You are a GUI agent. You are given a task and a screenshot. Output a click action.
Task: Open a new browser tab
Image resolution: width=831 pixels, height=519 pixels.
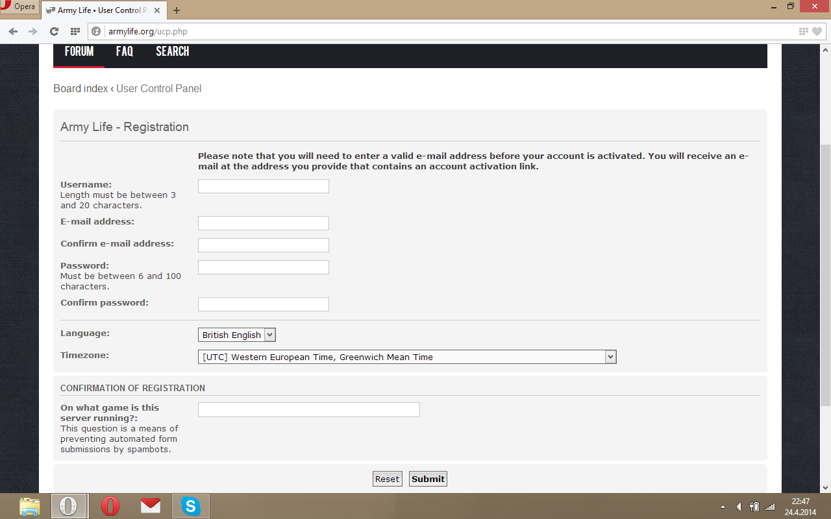177,10
